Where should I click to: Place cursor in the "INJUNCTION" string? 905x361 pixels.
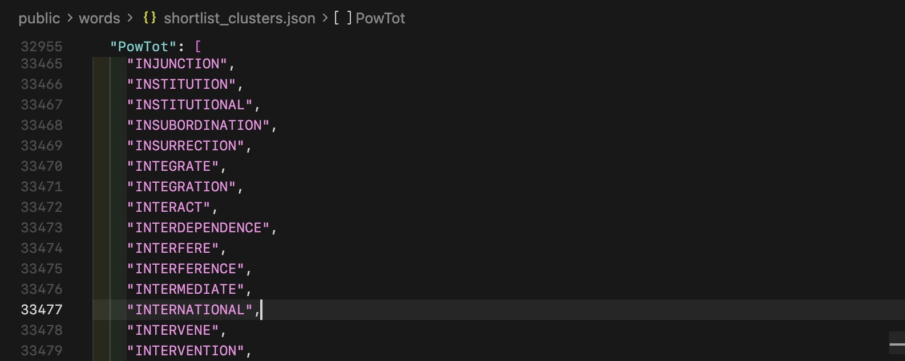177,64
